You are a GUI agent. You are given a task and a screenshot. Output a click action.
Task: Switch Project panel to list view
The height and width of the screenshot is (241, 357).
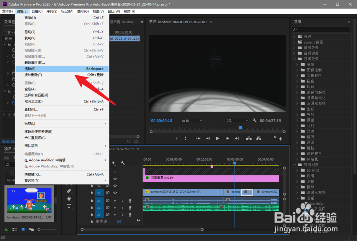coord(15,229)
